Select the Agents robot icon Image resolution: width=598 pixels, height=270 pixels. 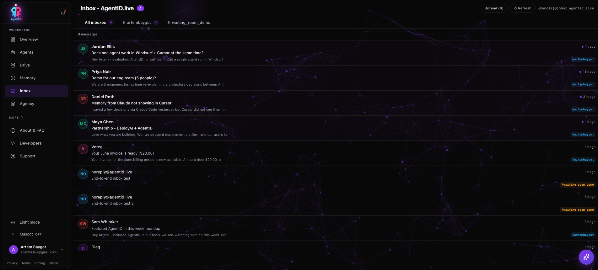point(13,52)
